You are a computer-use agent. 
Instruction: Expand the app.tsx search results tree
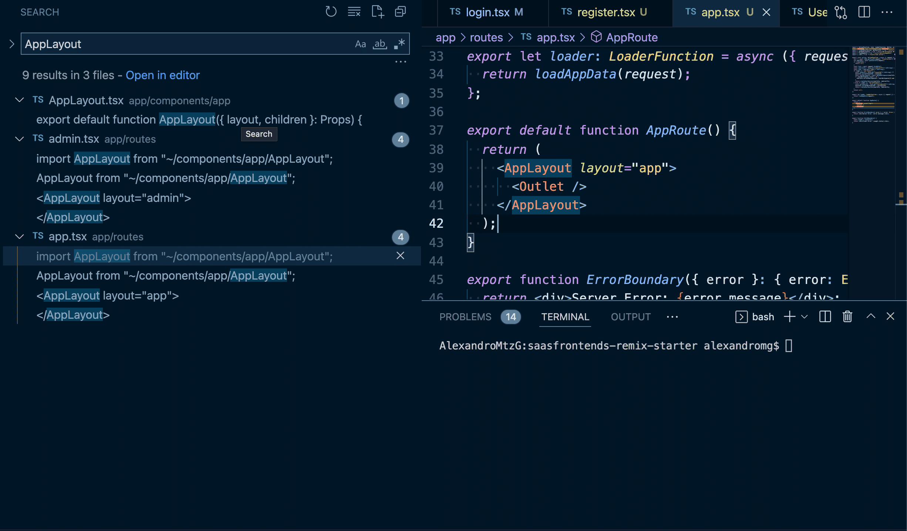[x=18, y=236]
